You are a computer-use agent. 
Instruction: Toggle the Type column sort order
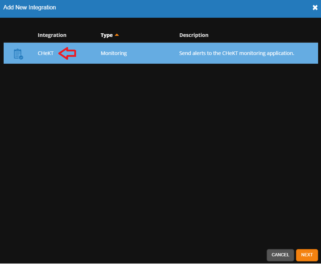(107, 35)
